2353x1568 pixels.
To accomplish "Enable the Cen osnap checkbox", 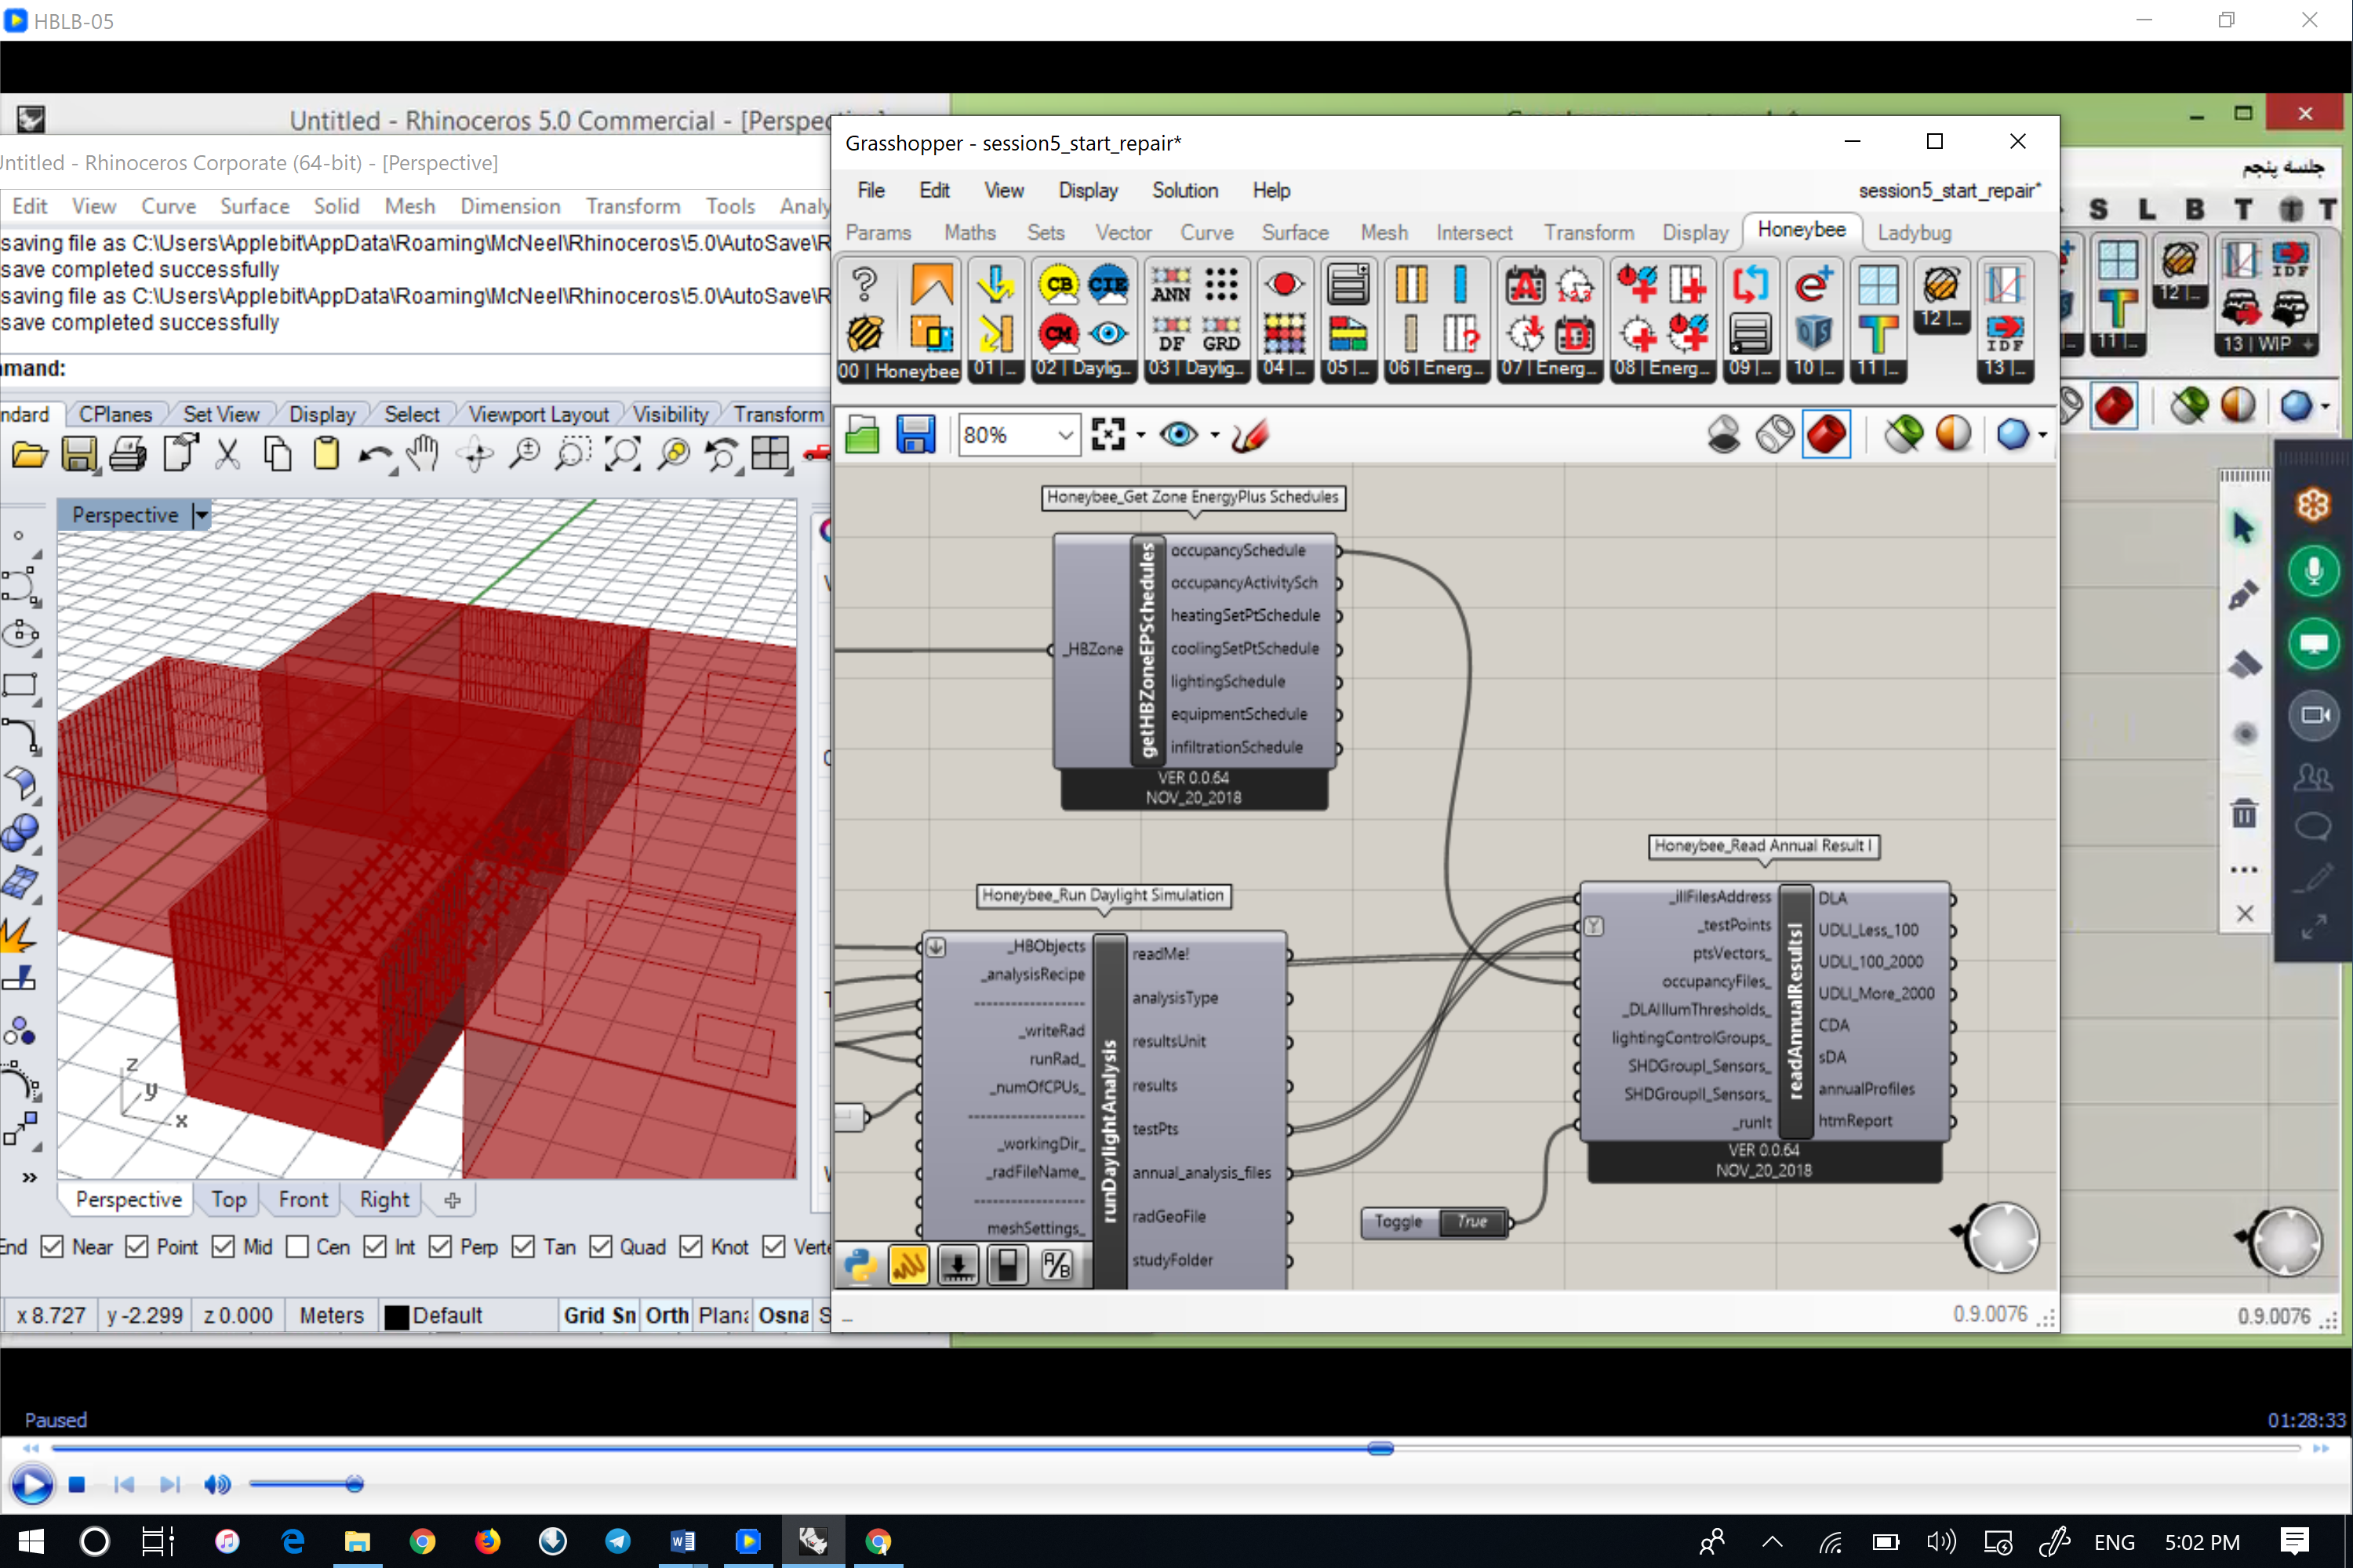I will (297, 1246).
